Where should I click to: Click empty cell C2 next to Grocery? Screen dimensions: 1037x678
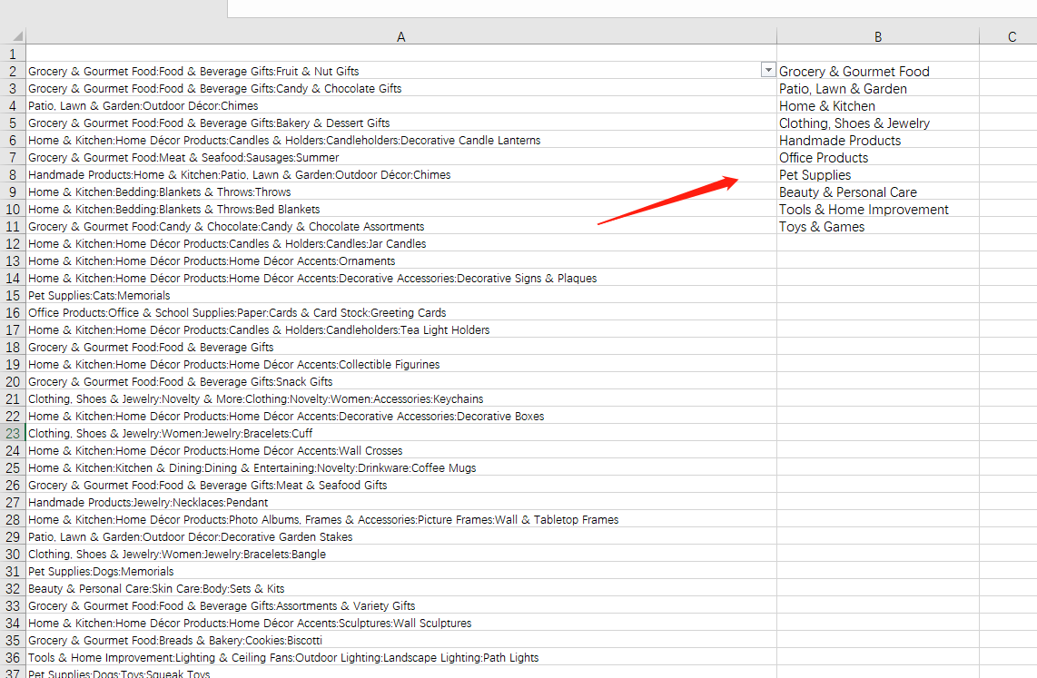coord(1009,71)
